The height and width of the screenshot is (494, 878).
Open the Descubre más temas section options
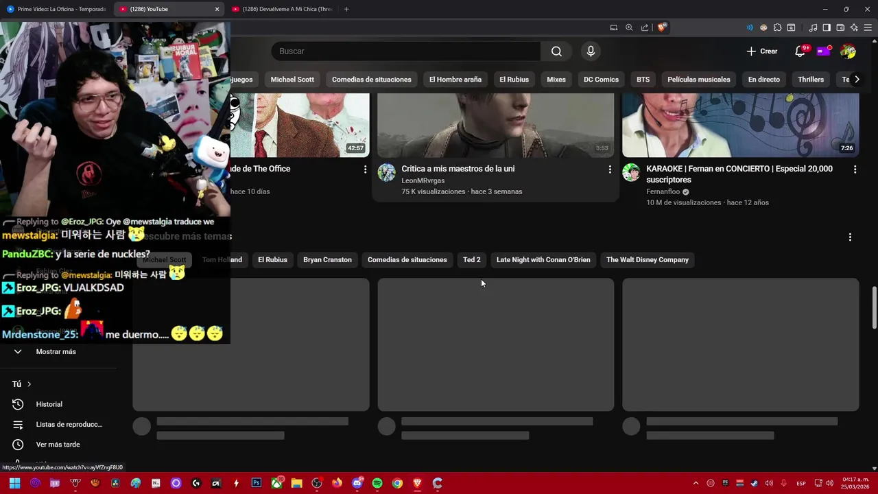(x=850, y=237)
